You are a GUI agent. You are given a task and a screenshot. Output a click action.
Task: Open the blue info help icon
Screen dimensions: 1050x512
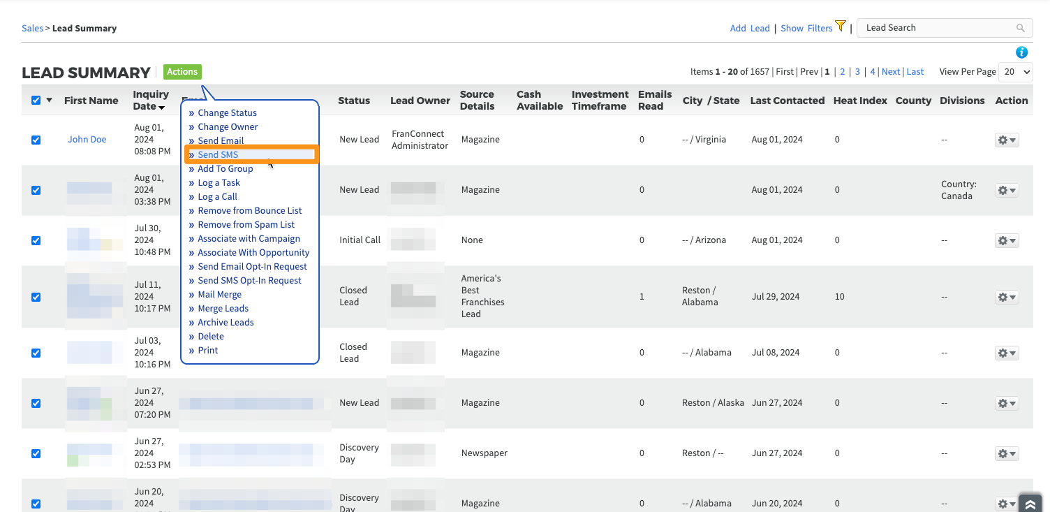pos(1022,52)
